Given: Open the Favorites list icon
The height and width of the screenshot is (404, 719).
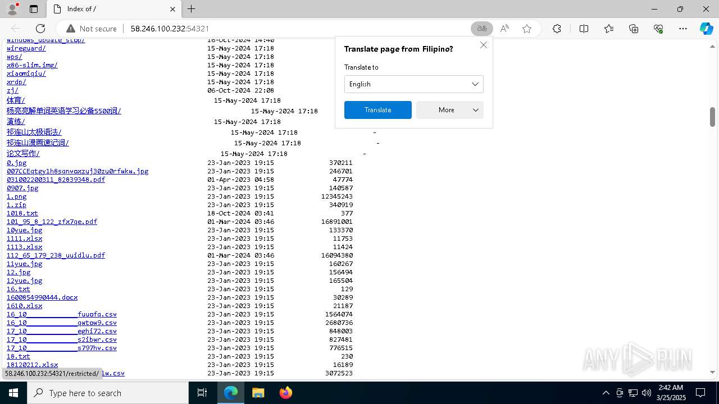Looking at the screenshot, I should pos(609,29).
